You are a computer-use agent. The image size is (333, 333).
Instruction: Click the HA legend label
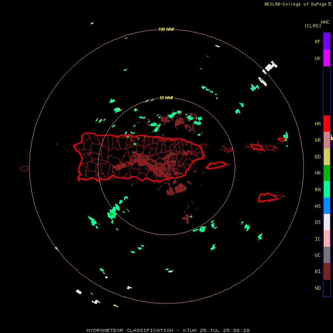(317, 124)
